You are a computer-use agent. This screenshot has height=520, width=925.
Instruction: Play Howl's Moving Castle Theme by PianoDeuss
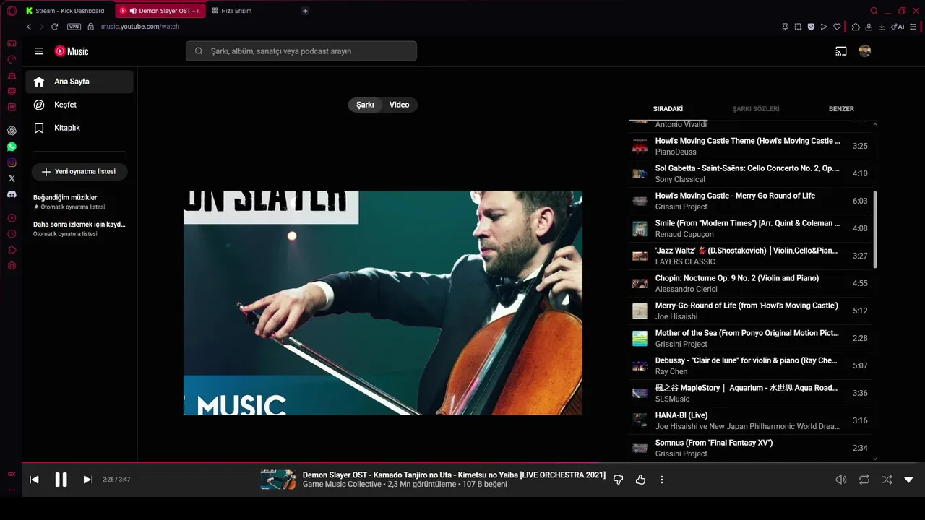pos(750,147)
